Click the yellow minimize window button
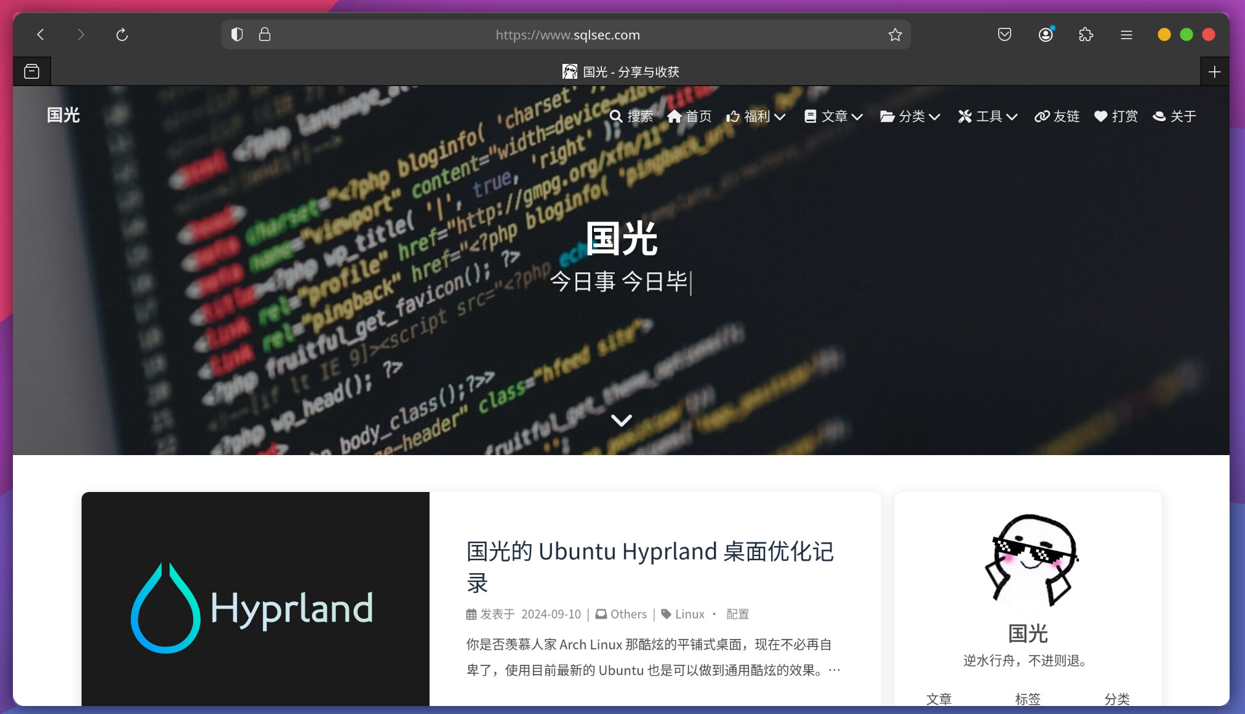 point(1164,35)
